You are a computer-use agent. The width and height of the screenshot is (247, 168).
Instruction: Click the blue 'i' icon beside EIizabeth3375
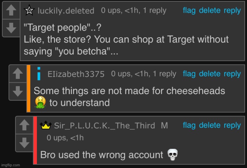(x=39, y=74)
